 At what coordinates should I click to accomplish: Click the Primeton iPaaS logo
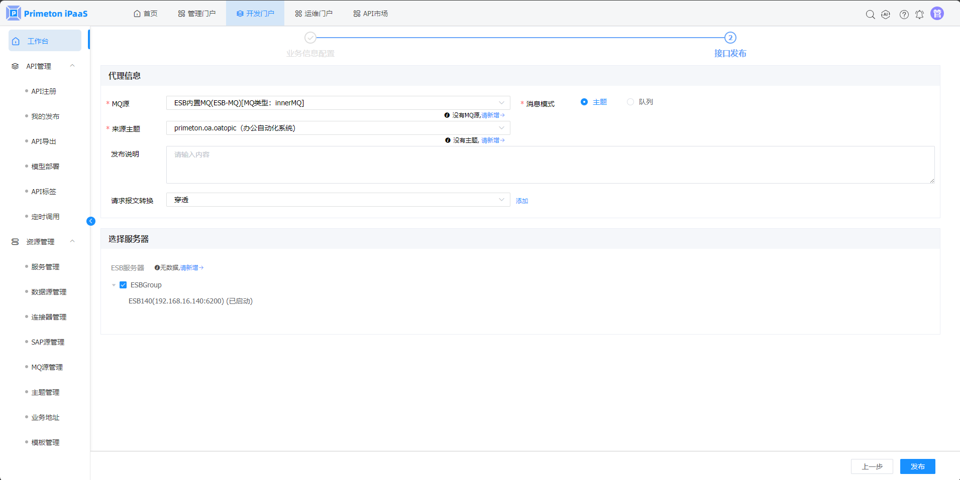pyautogui.click(x=47, y=14)
